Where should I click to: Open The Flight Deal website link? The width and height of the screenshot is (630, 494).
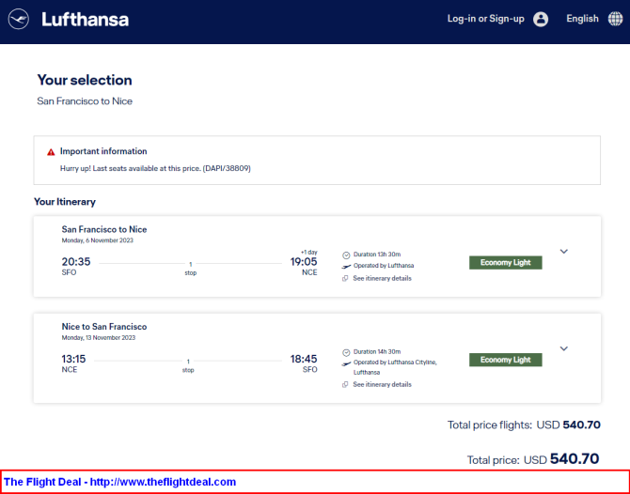(119, 482)
